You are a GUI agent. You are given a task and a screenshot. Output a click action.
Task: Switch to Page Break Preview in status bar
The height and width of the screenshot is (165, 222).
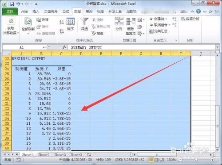(162, 160)
